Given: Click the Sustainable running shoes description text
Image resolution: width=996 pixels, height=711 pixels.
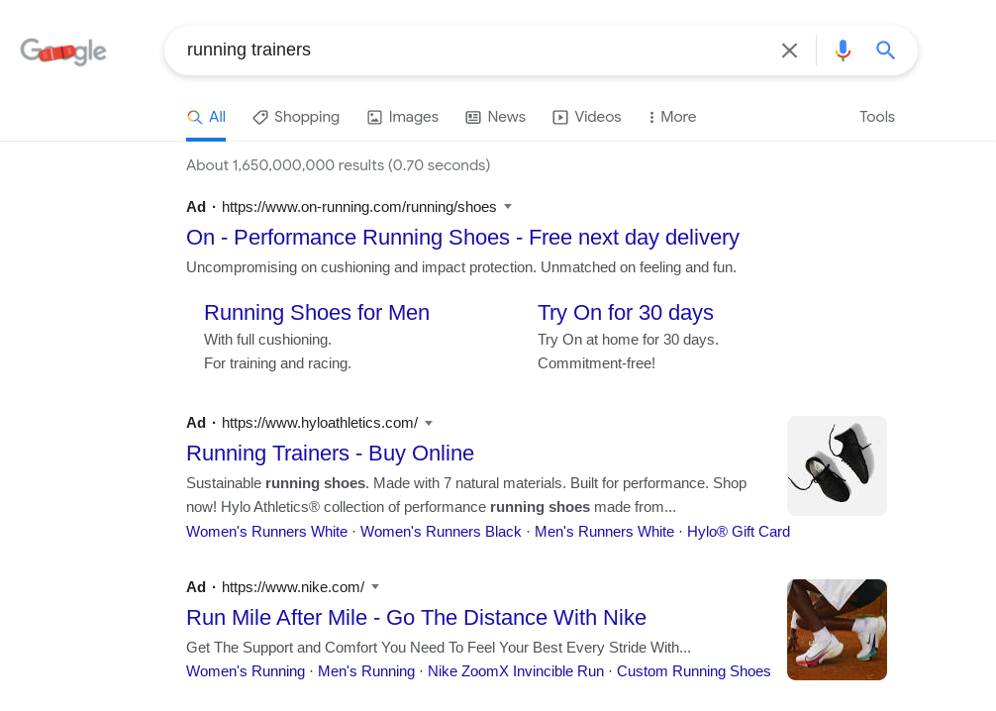Looking at the screenshot, I should (466, 495).
